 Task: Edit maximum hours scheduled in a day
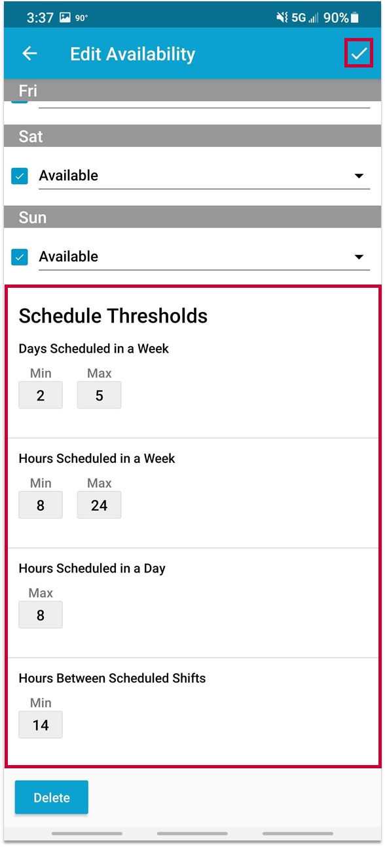pos(41,615)
